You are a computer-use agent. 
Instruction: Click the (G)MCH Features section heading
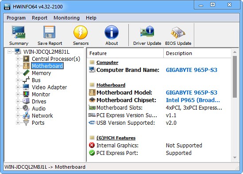[116, 138]
